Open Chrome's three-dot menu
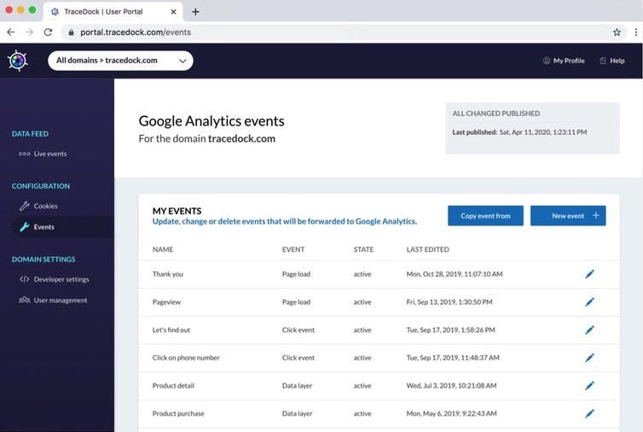 [x=635, y=32]
